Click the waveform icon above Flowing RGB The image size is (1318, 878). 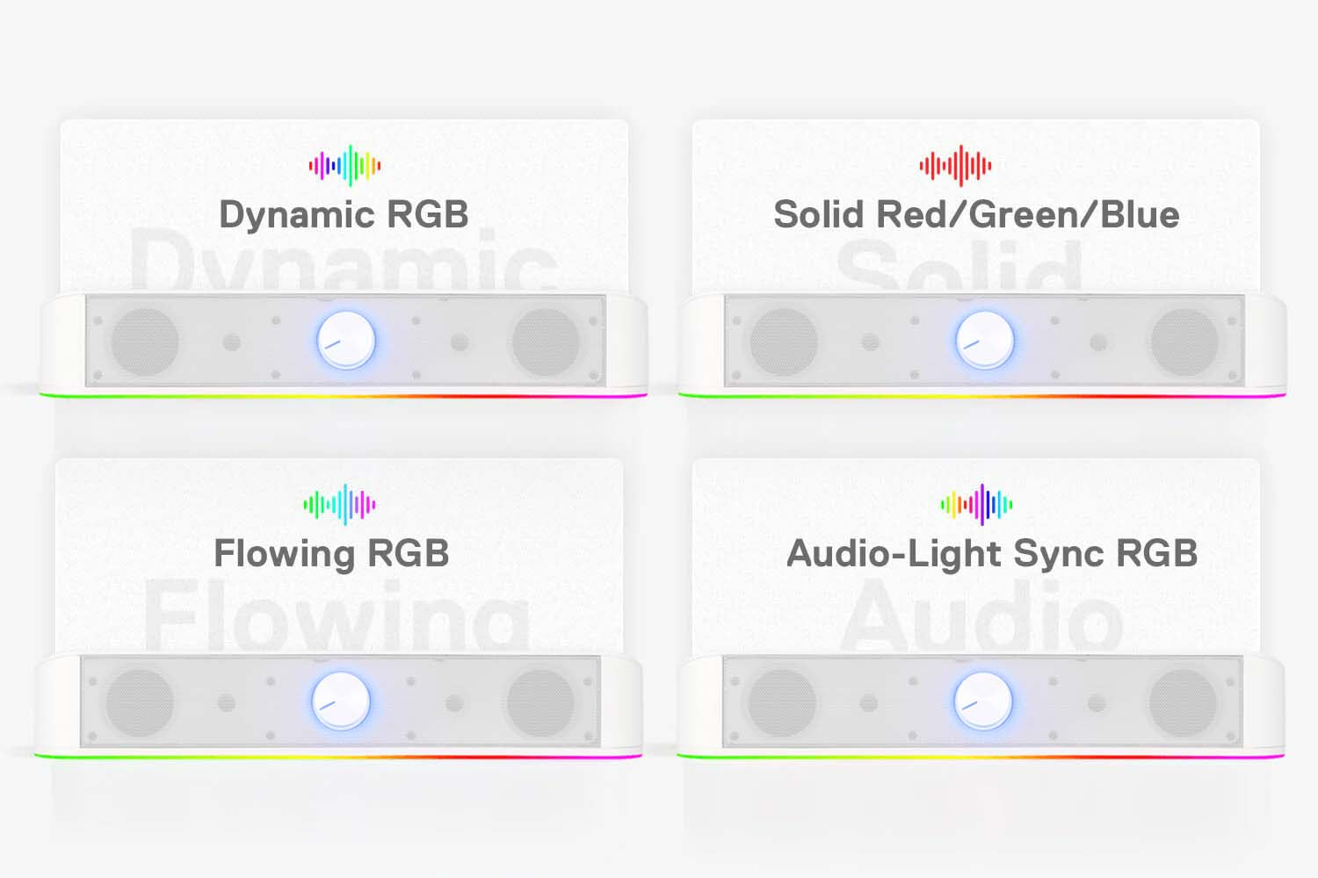click(339, 504)
